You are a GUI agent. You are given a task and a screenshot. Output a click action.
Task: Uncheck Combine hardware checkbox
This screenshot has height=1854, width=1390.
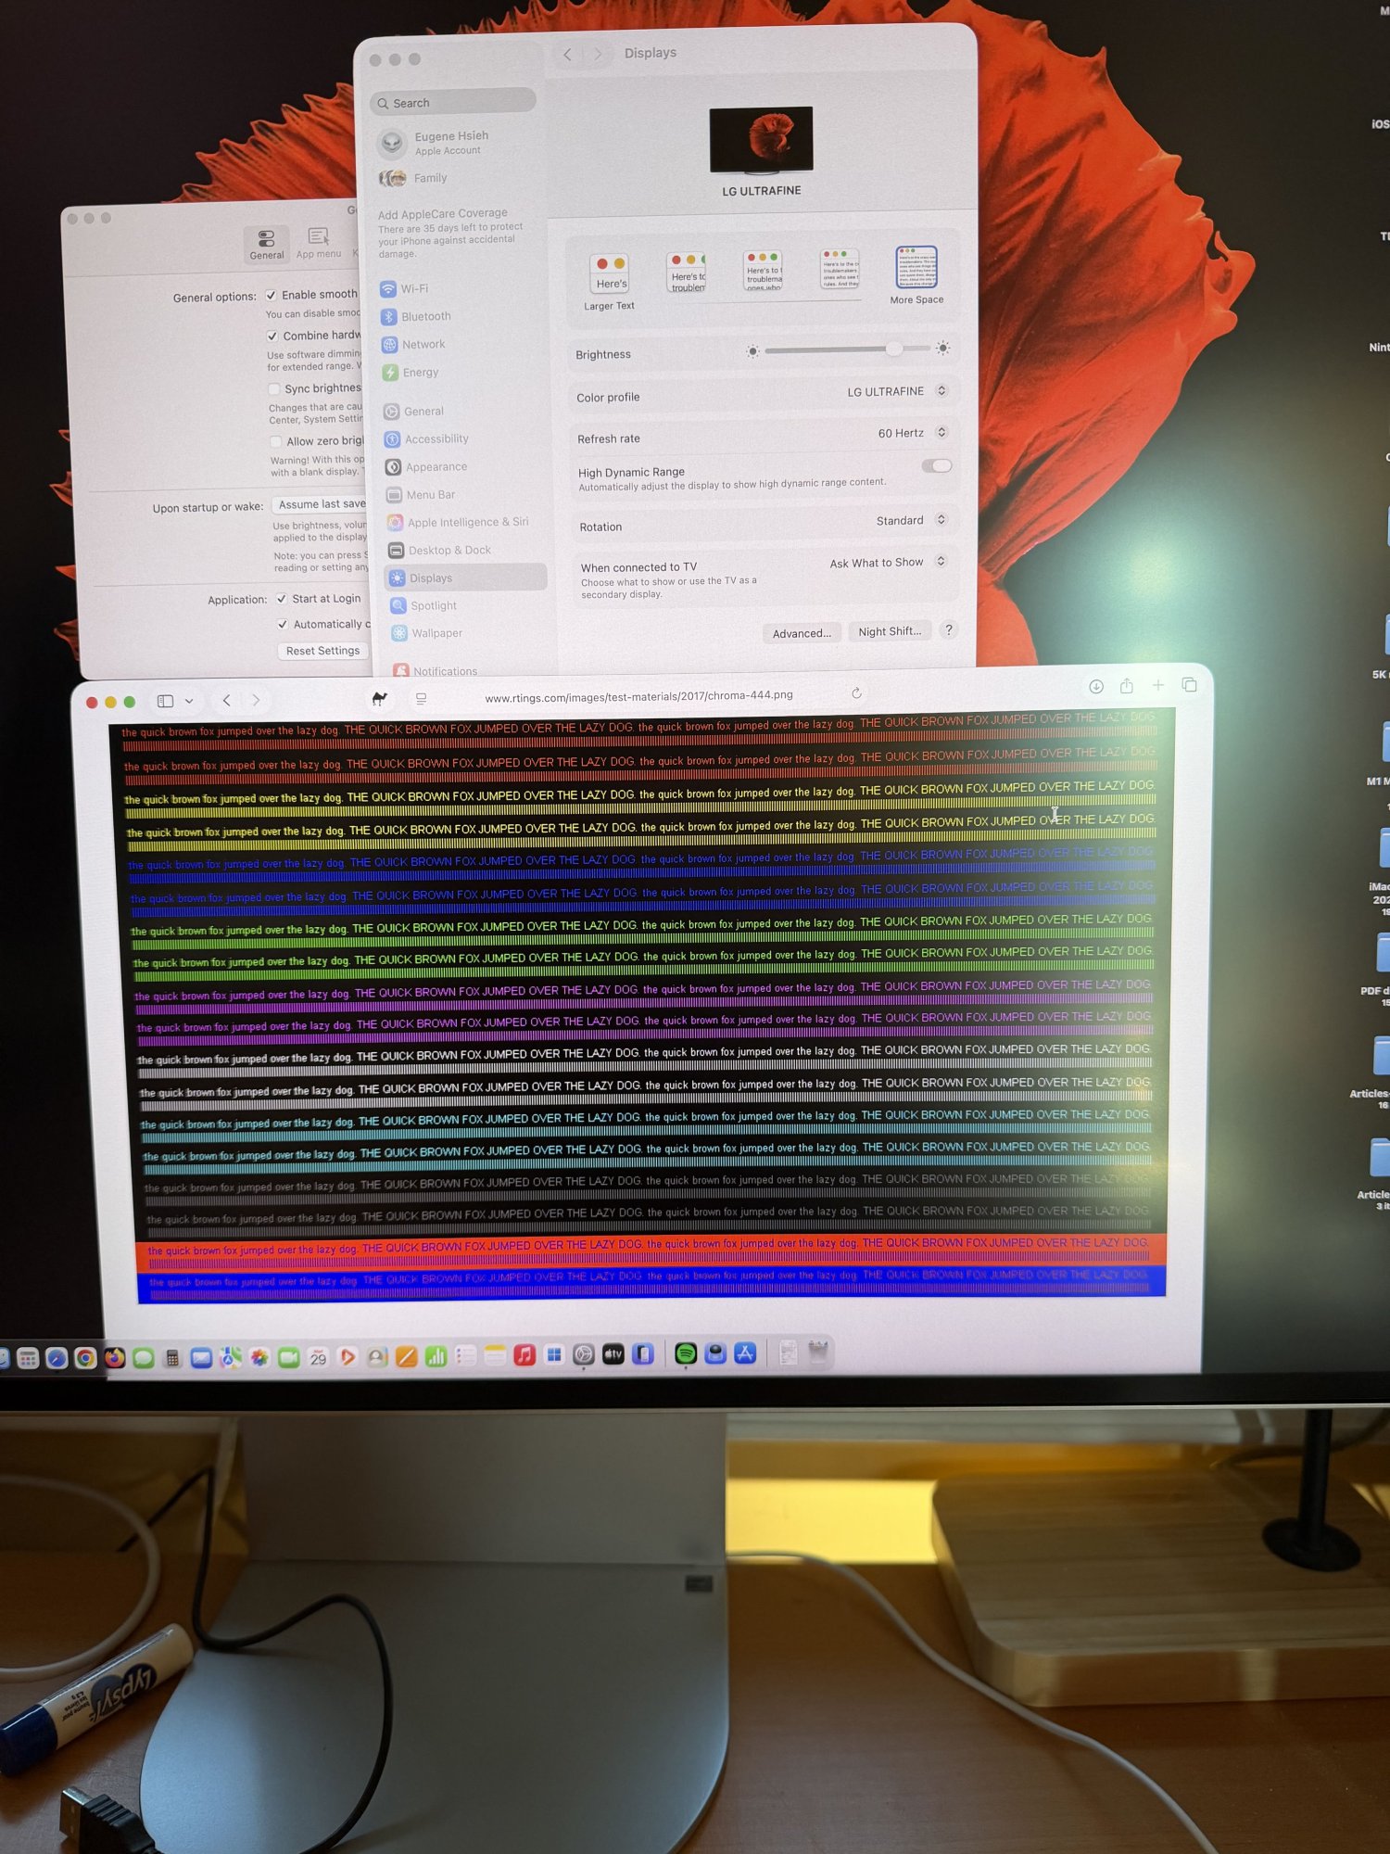(x=272, y=336)
